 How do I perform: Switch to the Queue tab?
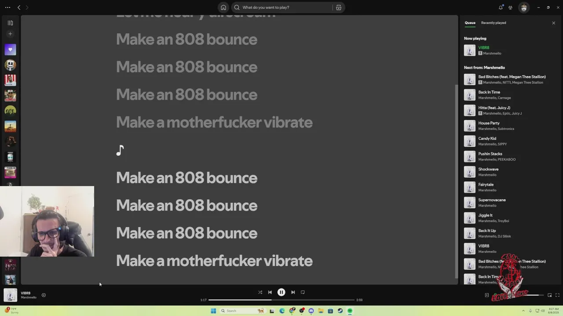coord(470,23)
